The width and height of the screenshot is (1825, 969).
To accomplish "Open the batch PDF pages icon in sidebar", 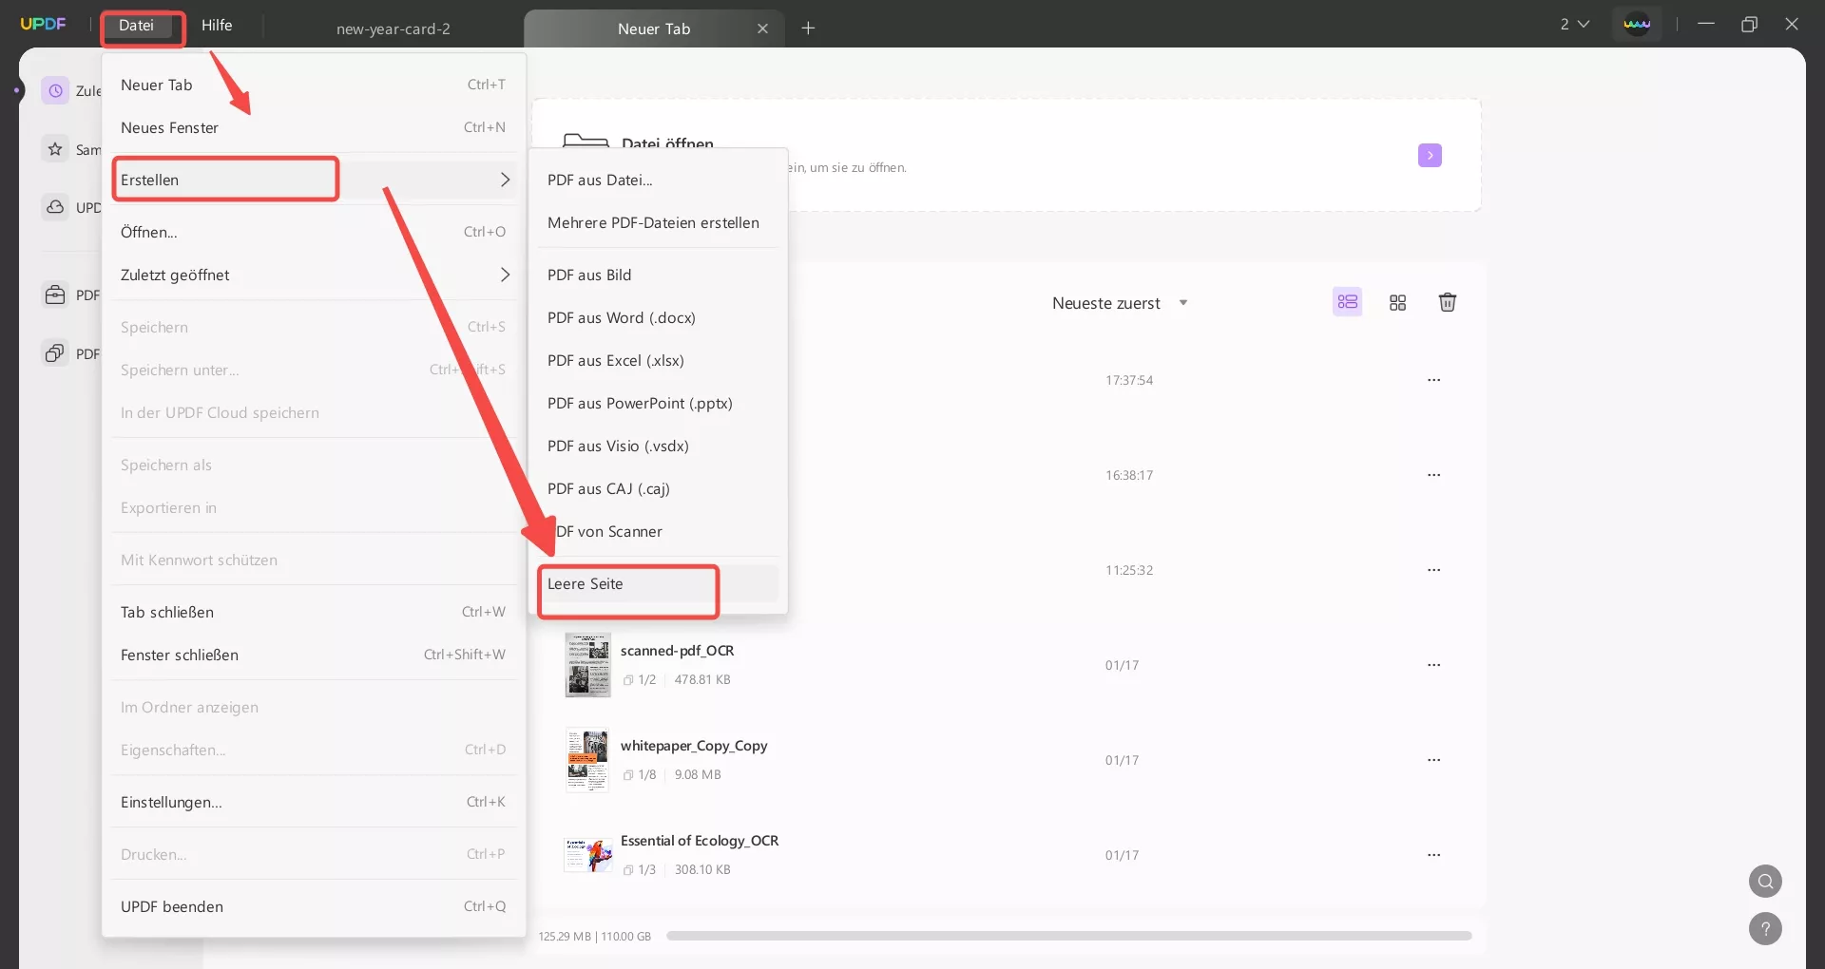I will 56,353.
